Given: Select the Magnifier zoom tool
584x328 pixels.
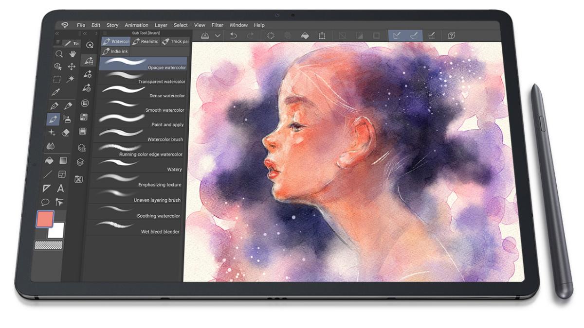Looking at the screenshot, I should [x=59, y=54].
